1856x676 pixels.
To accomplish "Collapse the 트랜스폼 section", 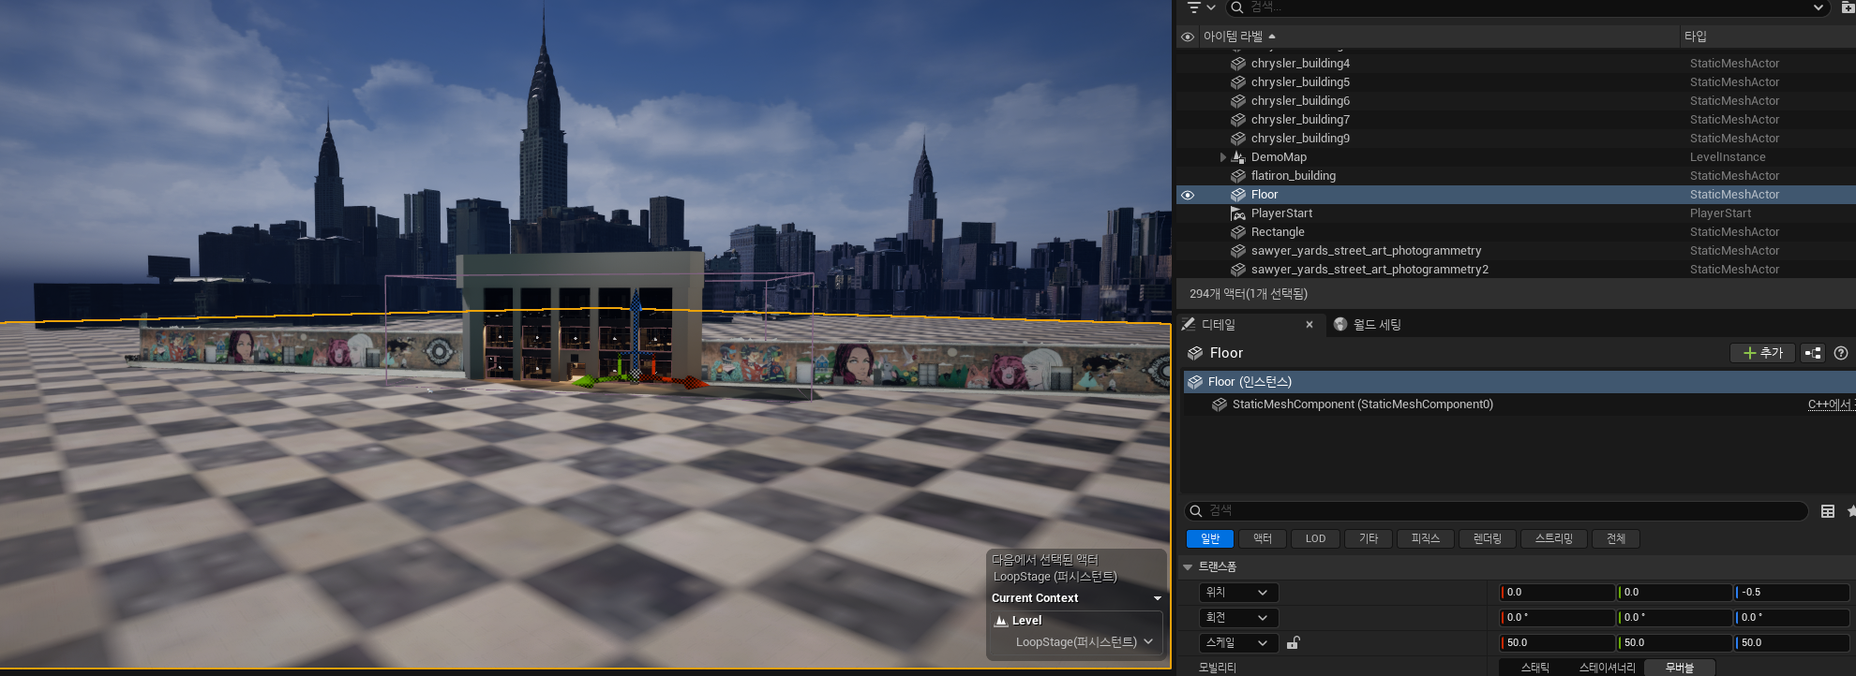I will coord(1188,567).
